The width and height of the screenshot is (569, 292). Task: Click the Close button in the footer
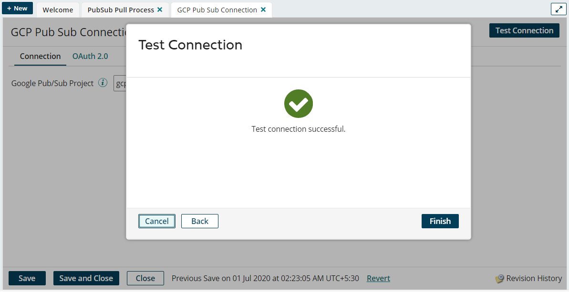point(145,278)
